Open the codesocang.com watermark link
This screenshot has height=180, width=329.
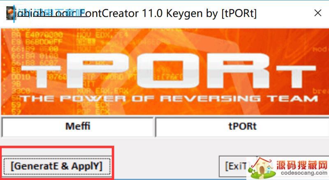(x=304, y=173)
